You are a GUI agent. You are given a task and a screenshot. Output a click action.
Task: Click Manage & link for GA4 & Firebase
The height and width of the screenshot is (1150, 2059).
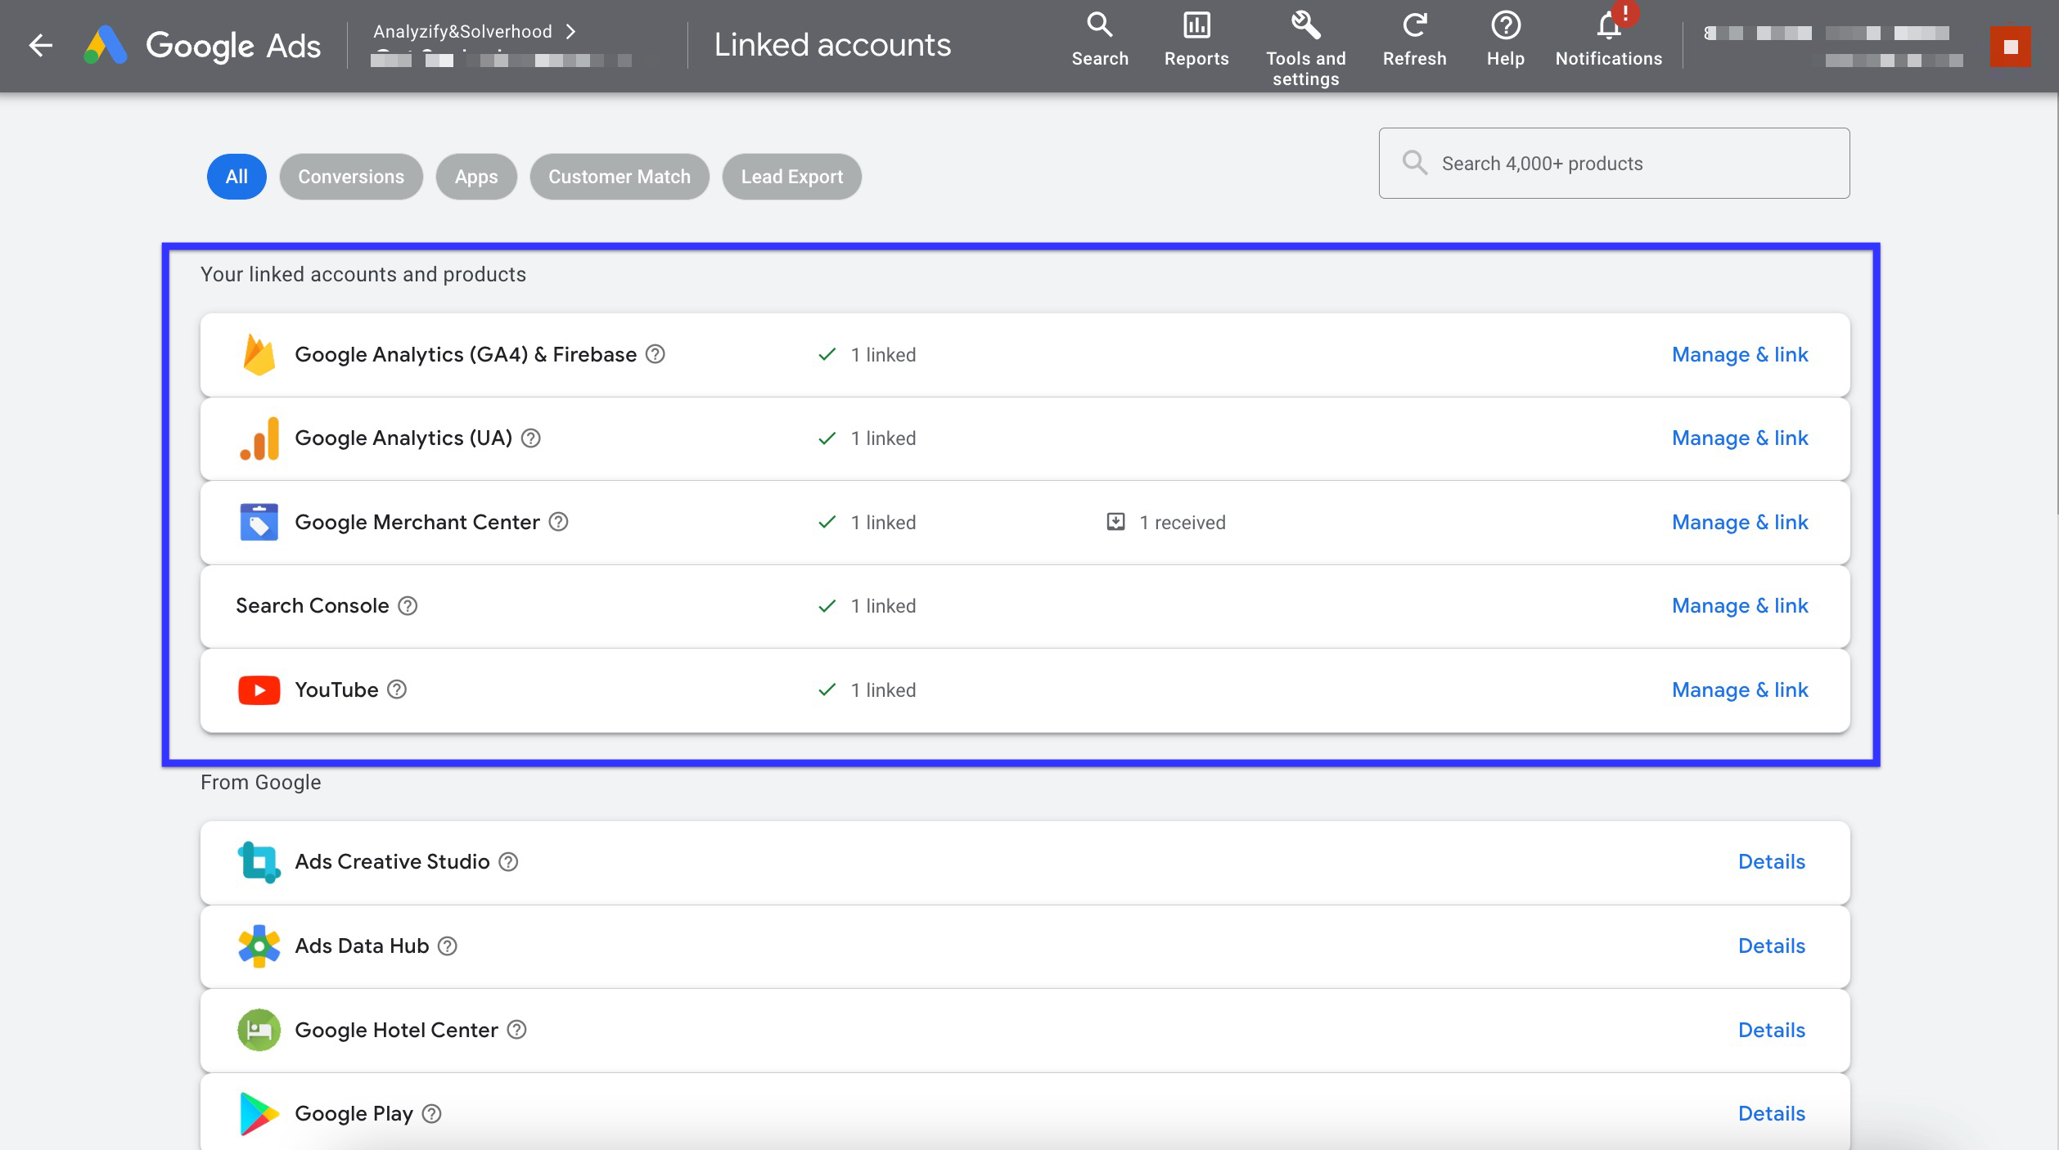(1740, 355)
